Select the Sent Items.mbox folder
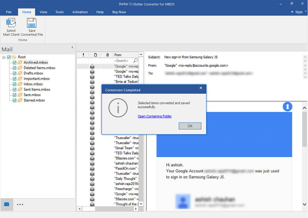This screenshot has height=218, width=308. [37, 90]
